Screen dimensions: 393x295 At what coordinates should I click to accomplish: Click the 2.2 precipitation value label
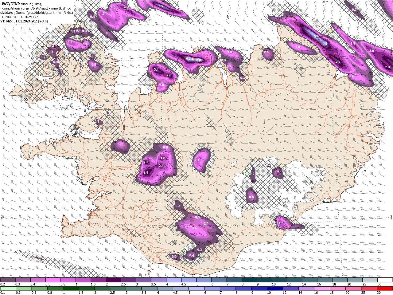point(126,9)
